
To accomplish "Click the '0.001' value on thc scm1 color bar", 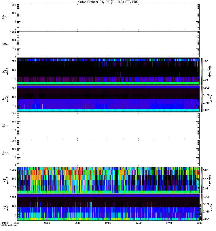I will 206,219.
